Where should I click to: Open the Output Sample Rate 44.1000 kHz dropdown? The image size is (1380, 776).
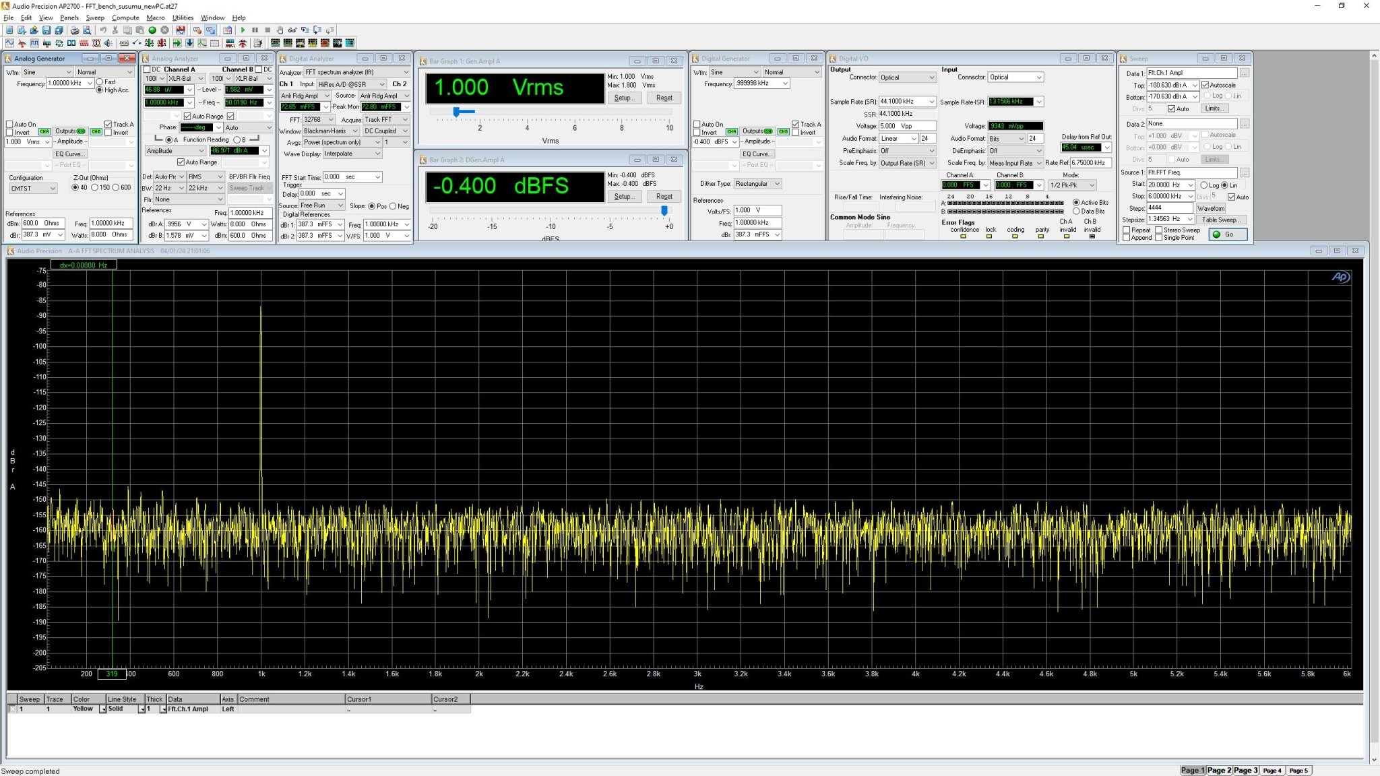[x=908, y=102]
